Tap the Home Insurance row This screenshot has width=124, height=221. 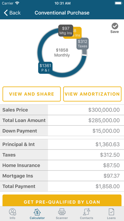[x=62, y=165]
